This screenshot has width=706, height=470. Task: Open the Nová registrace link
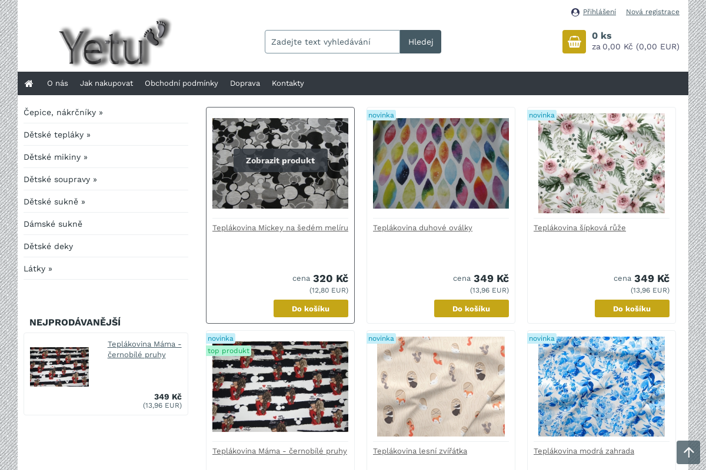point(652,12)
